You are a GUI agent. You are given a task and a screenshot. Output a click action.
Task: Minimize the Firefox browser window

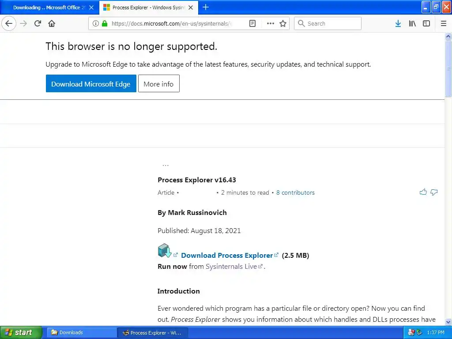[426, 7]
